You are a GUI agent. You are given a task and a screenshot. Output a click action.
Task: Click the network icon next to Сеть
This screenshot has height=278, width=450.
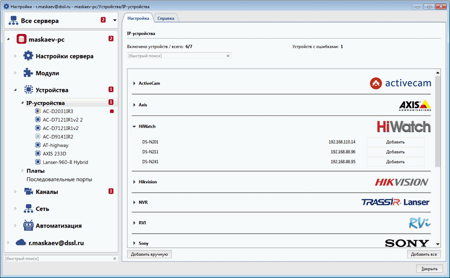pos(28,209)
